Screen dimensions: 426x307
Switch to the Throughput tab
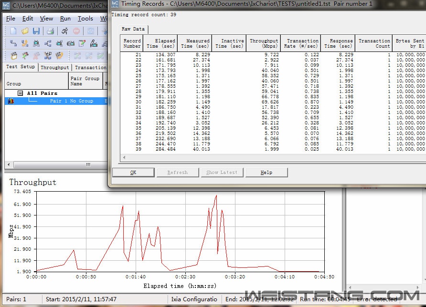55,67
